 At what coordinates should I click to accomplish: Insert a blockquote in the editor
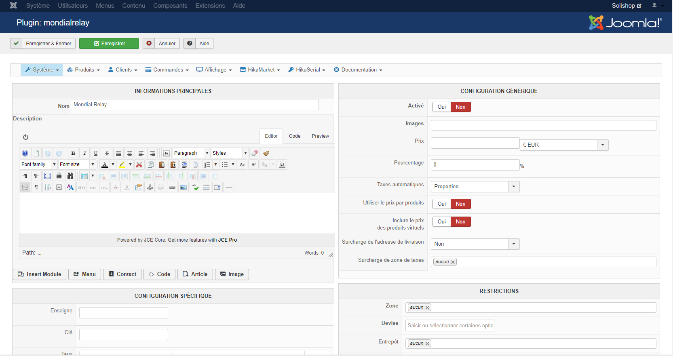pyautogui.click(x=166, y=153)
